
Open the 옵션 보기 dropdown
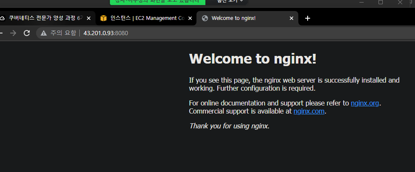[230, 1]
